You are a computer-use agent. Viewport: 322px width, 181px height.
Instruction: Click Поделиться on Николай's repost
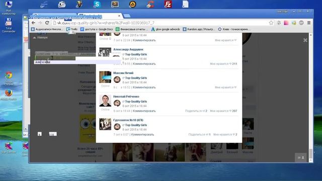(x=196, y=111)
